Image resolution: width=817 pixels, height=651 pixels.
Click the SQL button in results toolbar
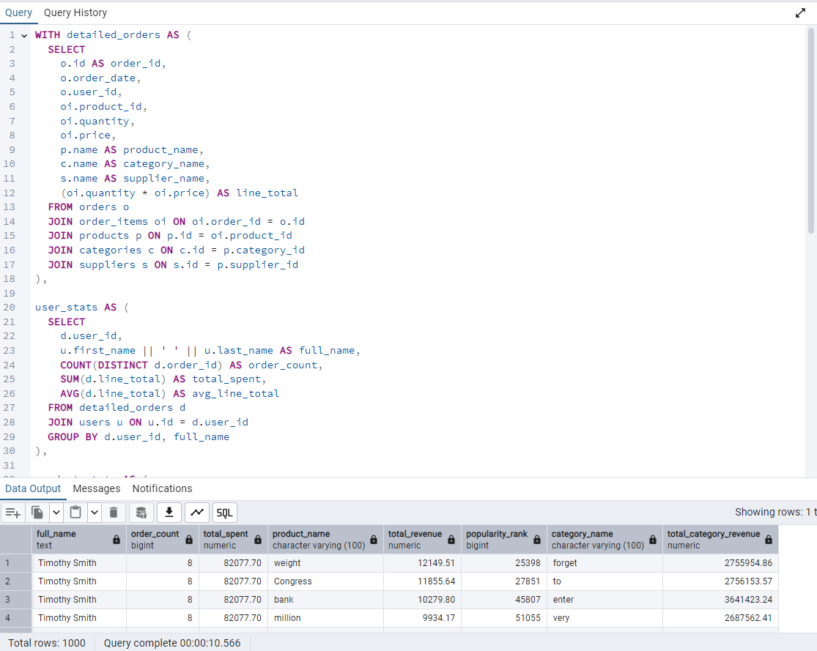(x=225, y=513)
